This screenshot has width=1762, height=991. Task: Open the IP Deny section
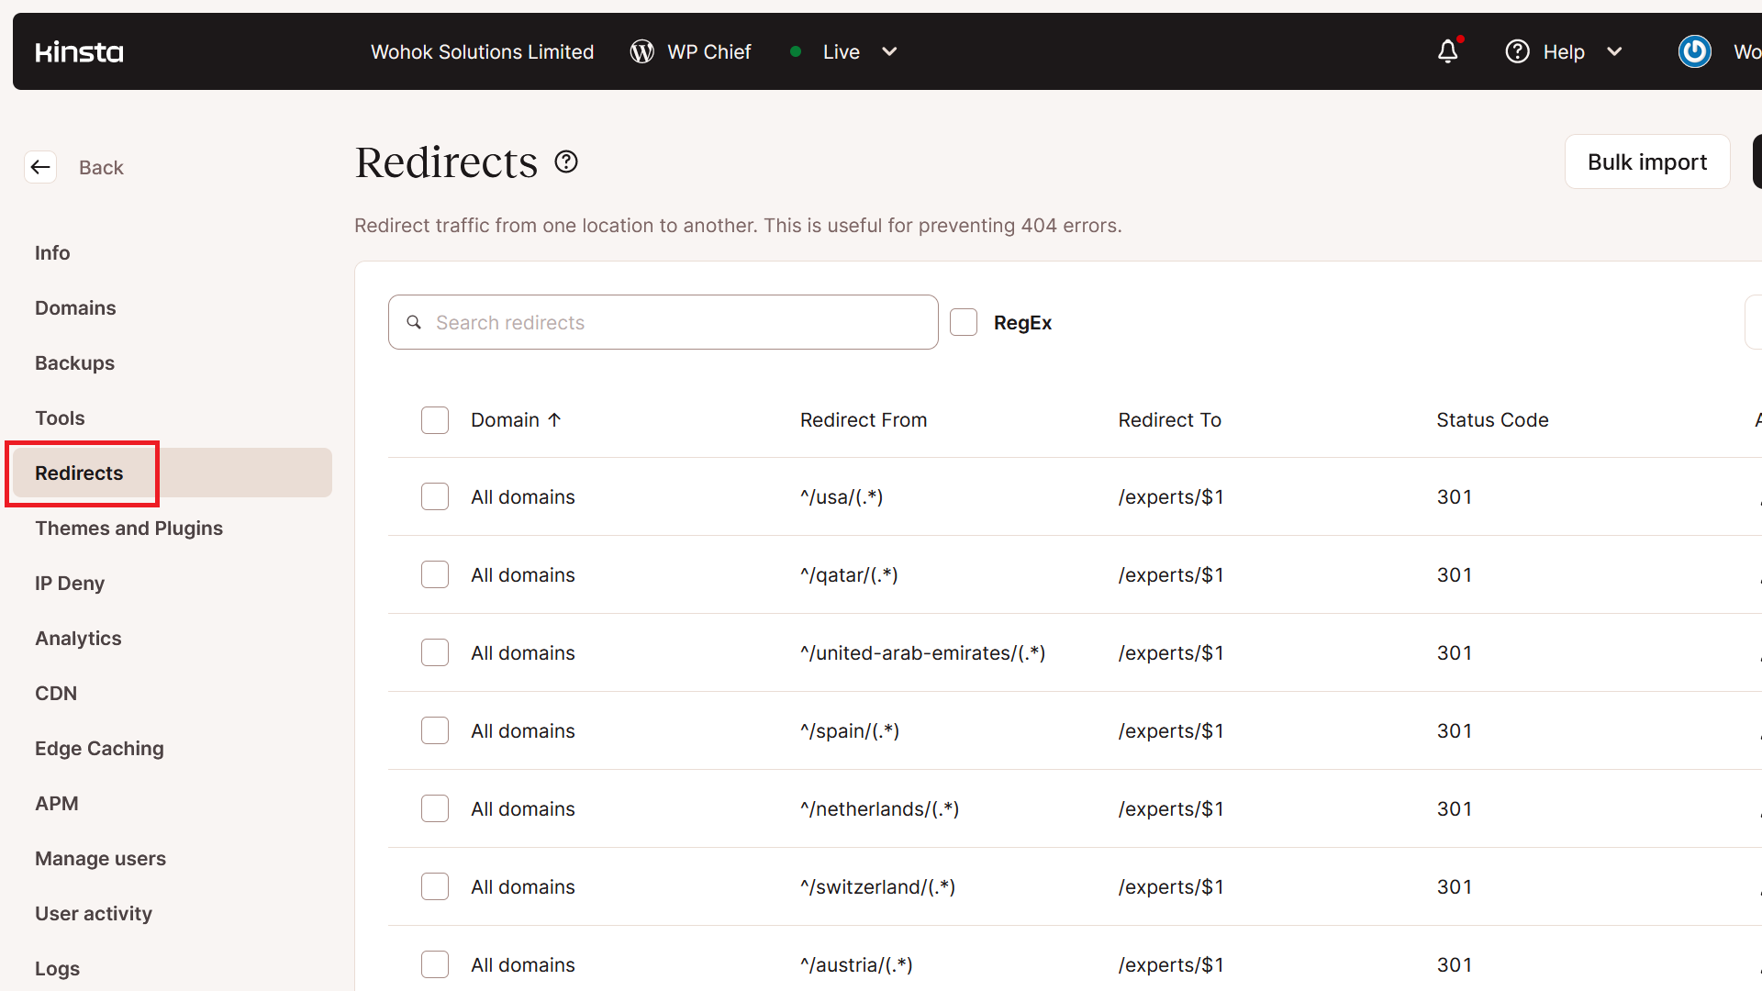(x=70, y=583)
